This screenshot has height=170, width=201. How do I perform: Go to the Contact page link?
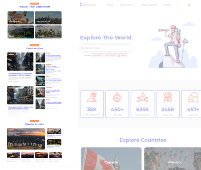click(167, 5)
